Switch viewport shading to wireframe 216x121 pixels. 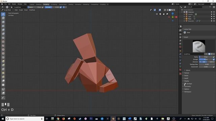[x=168, y=10]
